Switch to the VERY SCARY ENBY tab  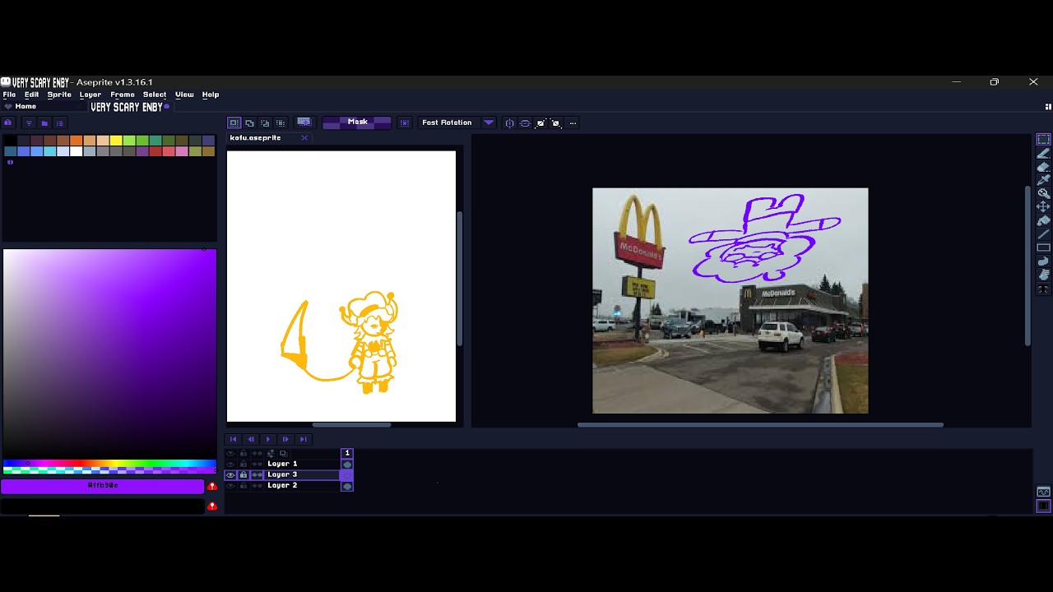(x=129, y=107)
